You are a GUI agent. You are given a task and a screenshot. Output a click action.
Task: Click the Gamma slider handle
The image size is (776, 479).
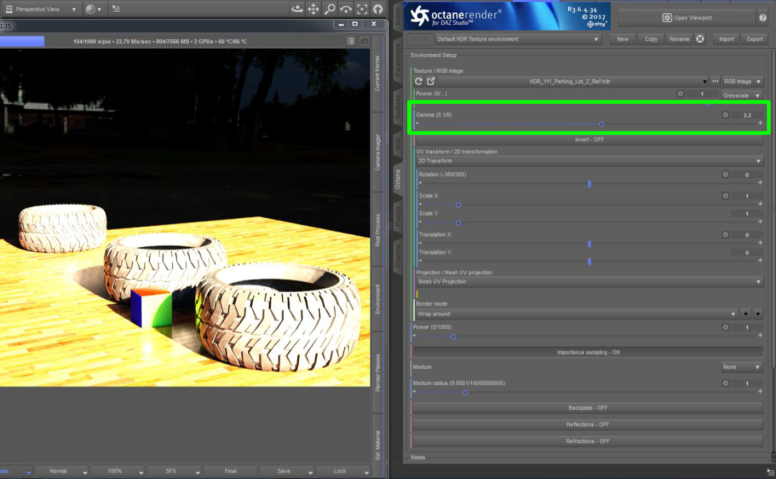[601, 124]
